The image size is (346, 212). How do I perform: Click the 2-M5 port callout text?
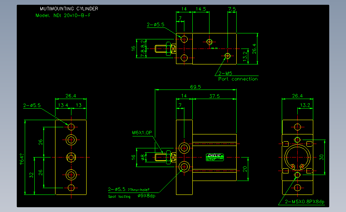[x=225, y=74]
